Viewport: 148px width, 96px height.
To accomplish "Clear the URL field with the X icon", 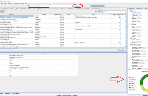I will click(x=71, y=6).
